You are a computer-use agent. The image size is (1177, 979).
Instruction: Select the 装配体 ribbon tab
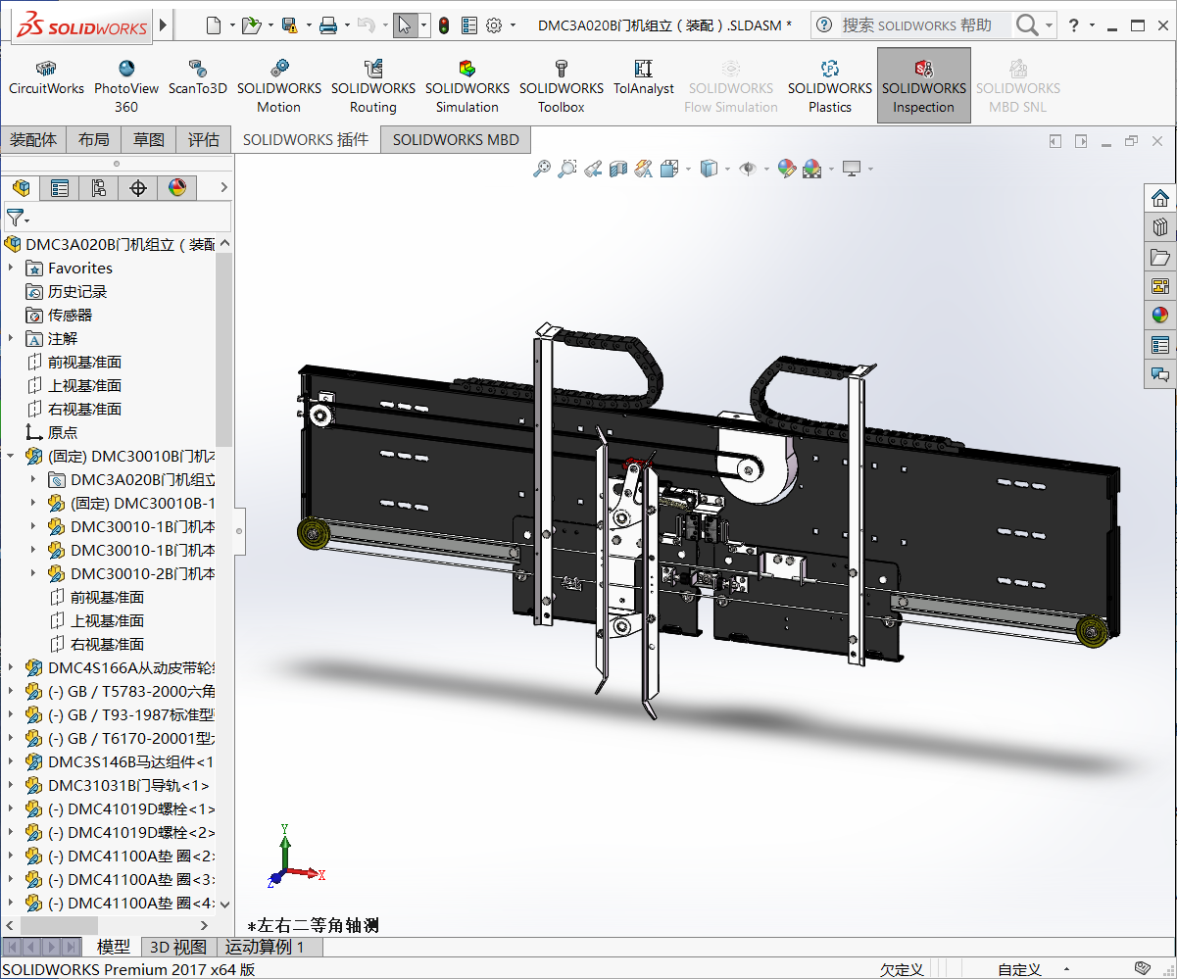33,140
